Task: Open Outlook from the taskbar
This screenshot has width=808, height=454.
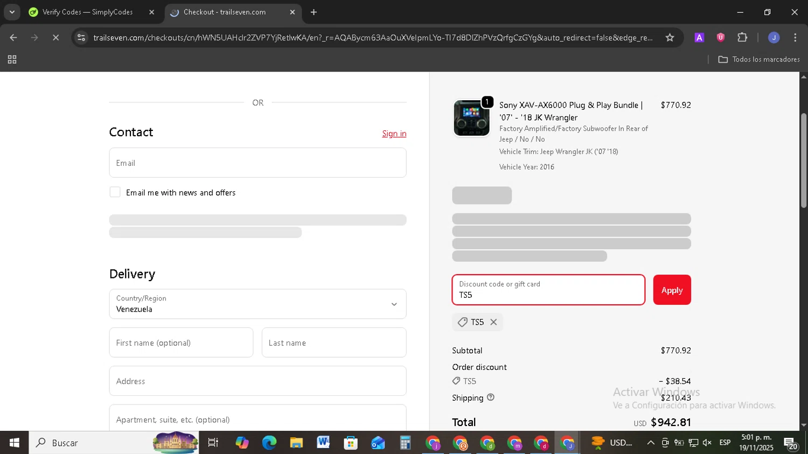Action: click(378, 443)
